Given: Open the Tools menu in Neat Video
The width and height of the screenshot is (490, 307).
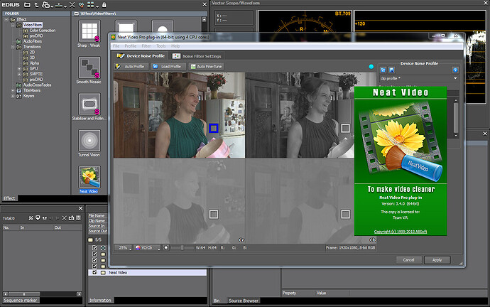Looking at the screenshot, I should pyautogui.click(x=161, y=46).
